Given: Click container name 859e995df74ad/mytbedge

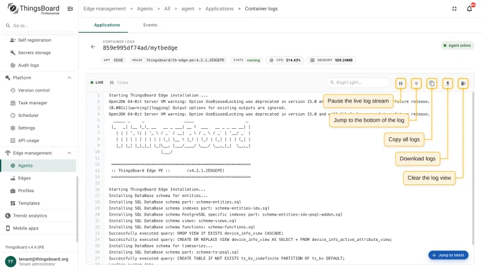Looking at the screenshot, I should point(140,48).
